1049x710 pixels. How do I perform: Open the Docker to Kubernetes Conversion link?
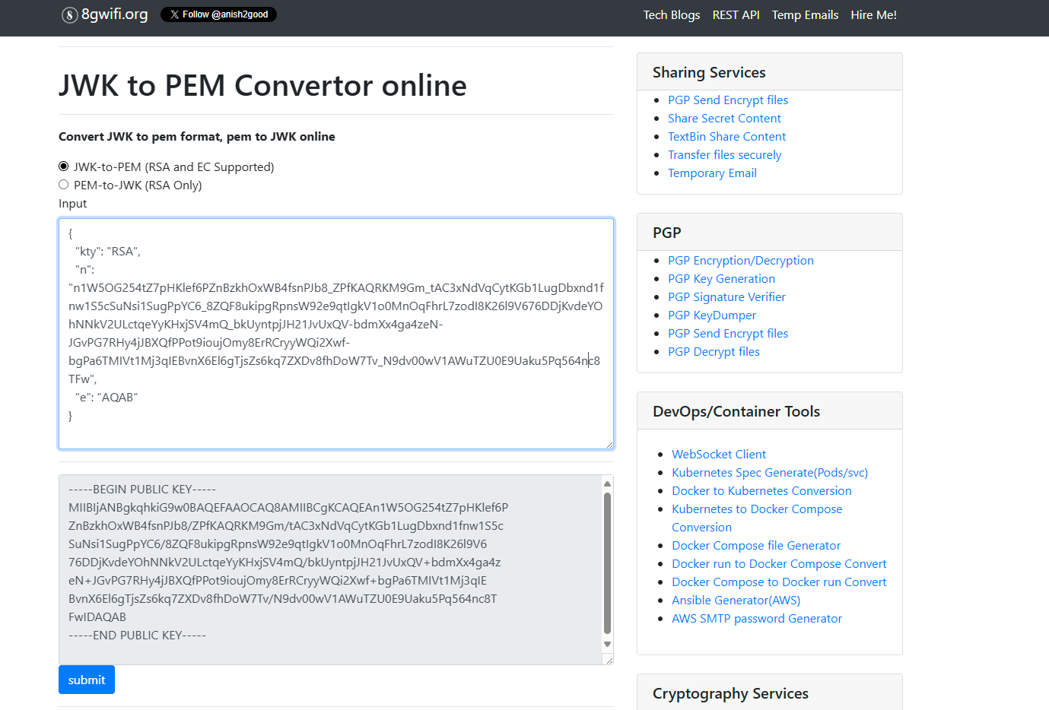(x=761, y=491)
